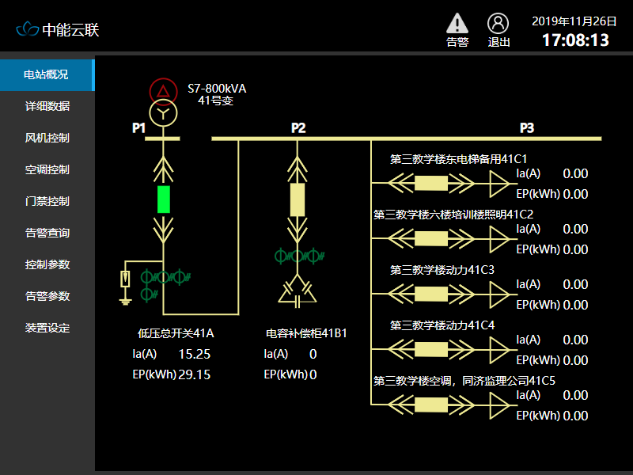Click current transformers under capacitor breaker

[x=298, y=256]
